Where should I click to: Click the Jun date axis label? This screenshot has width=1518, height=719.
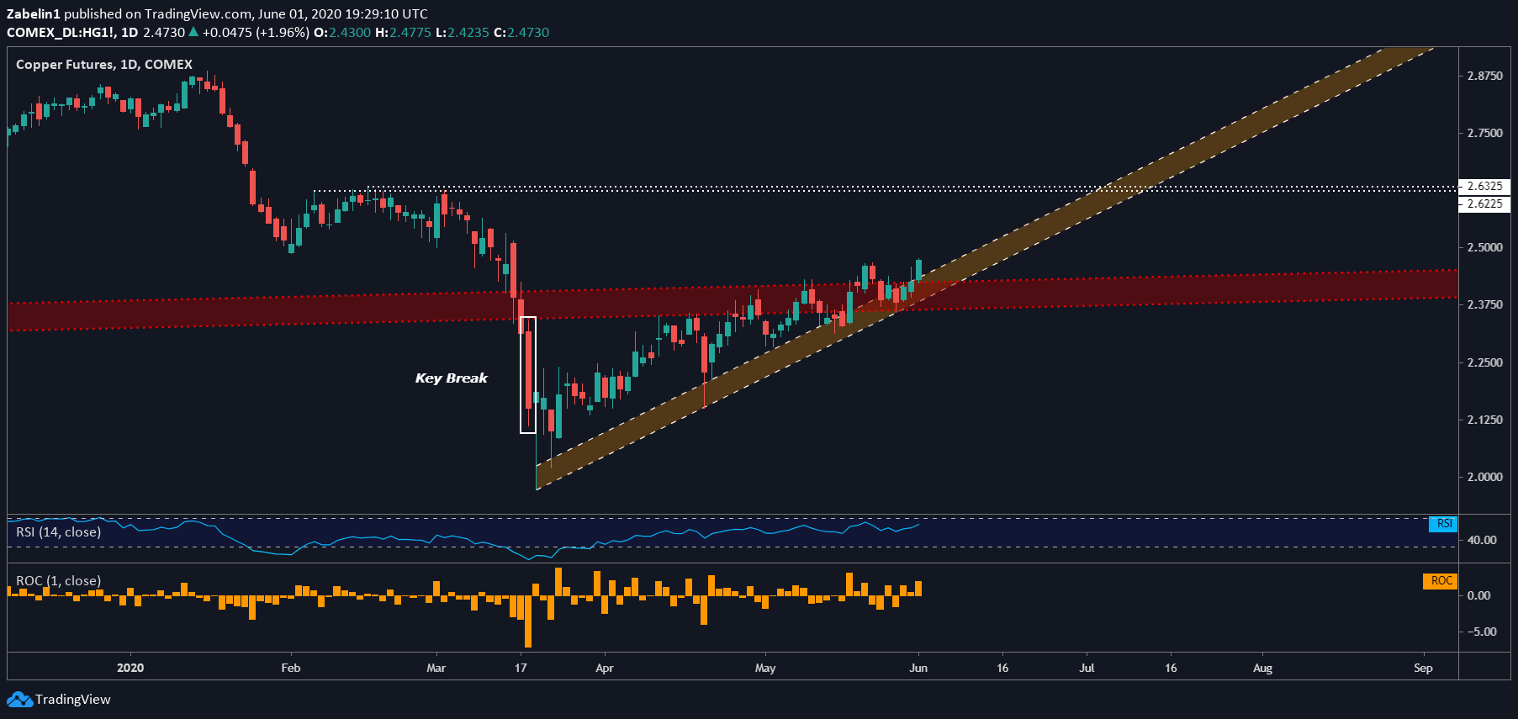tap(918, 668)
